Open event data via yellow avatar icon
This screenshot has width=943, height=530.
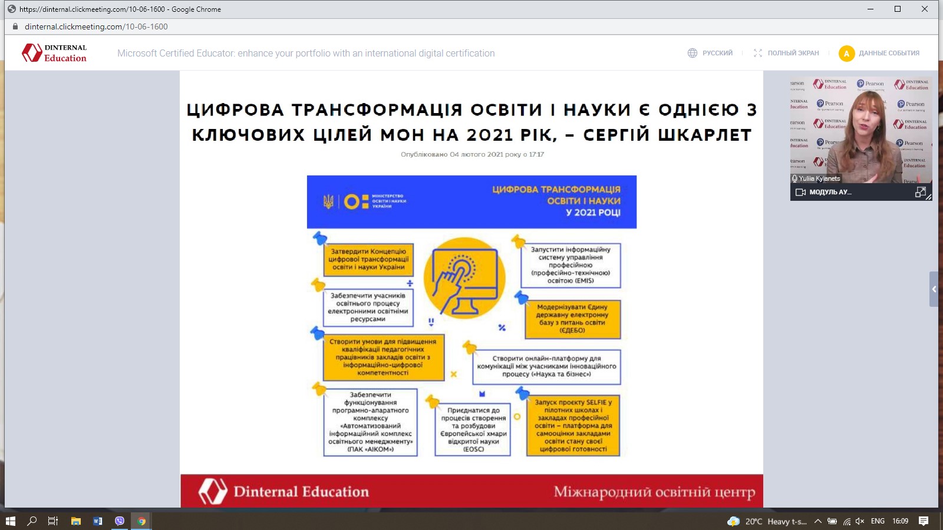(x=846, y=54)
